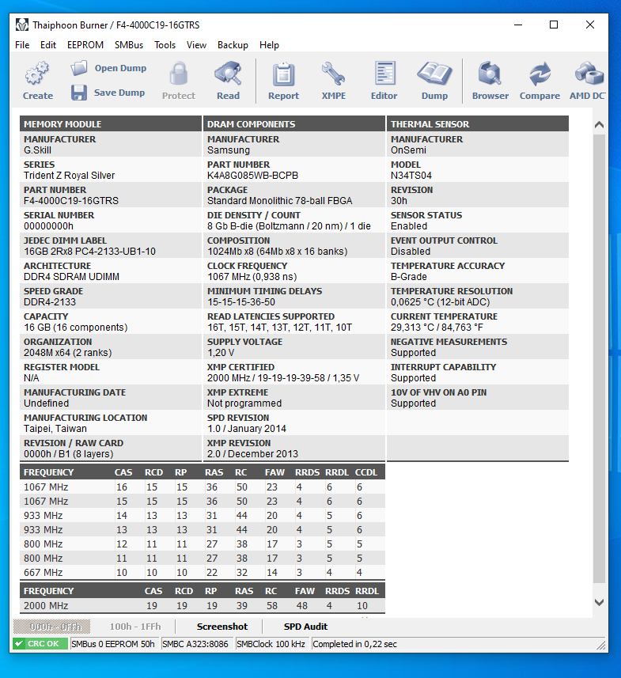Click the G.Skill manufacturer value

(37, 150)
